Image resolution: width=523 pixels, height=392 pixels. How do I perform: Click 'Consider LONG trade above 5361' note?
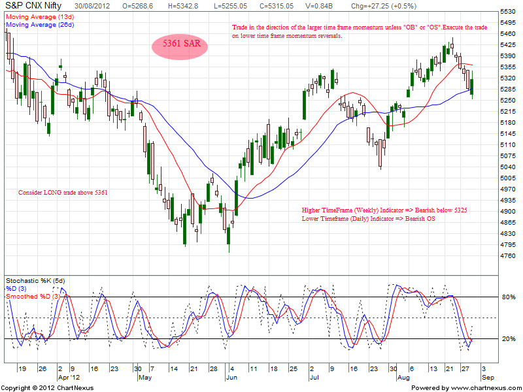point(63,192)
